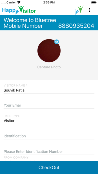This screenshot has height=174, width=98.
Task: Open the Identification type dropdown
Action: click(49, 136)
